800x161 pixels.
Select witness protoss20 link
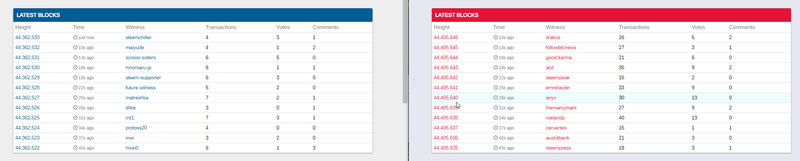tap(136, 128)
